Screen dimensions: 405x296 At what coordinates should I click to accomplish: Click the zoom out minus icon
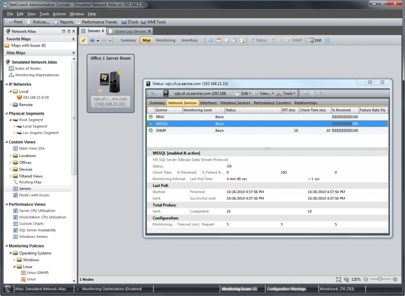[x=366, y=279]
